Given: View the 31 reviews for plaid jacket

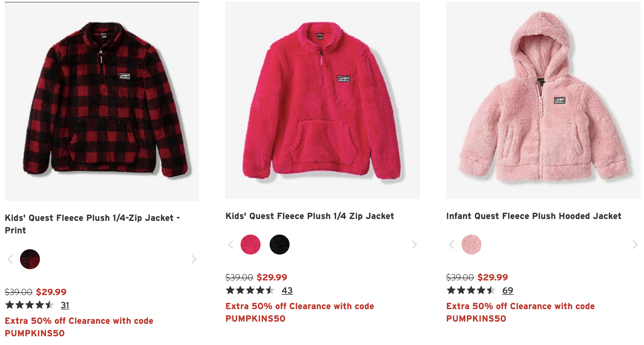Looking at the screenshot, I should coord(65,305).
